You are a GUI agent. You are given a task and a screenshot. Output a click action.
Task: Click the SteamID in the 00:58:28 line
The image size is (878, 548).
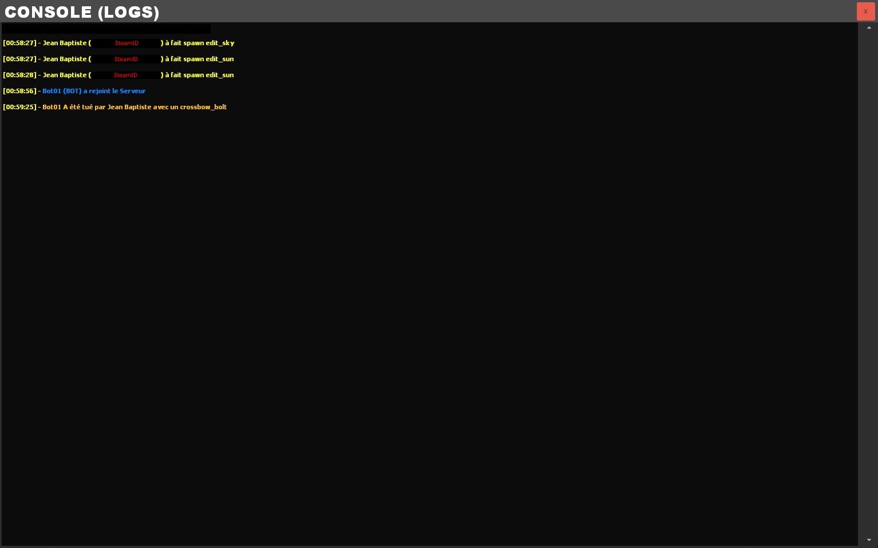[125, 75]
